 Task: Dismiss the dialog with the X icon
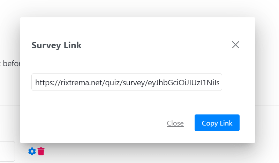pos(235,45)
